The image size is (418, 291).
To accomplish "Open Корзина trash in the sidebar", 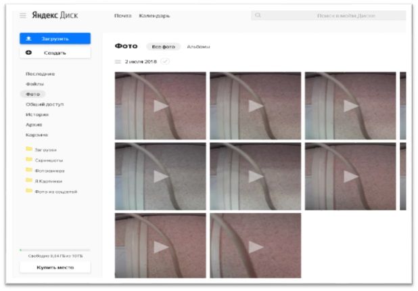I will coord(37,135).
